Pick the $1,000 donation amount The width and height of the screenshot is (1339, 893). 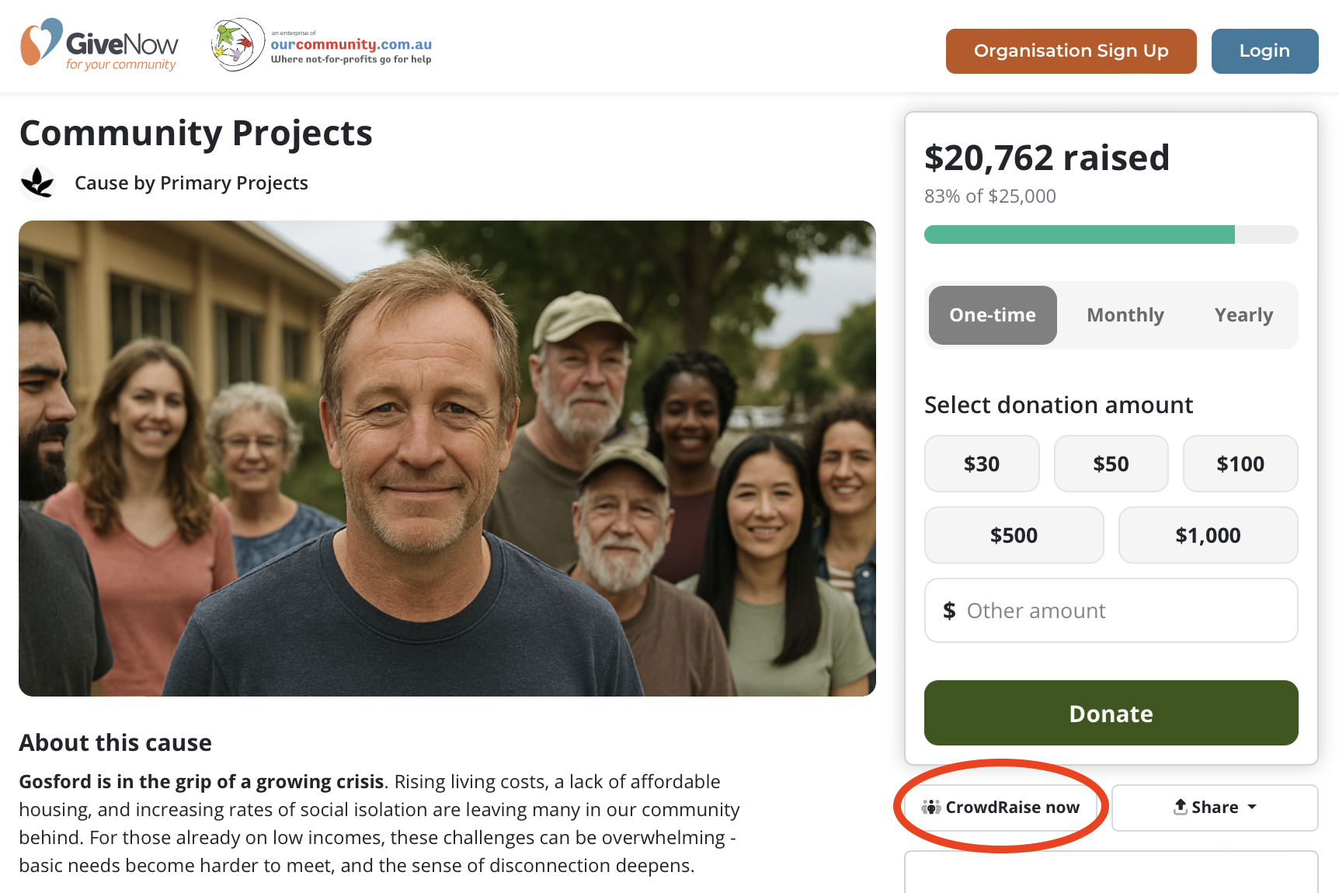coord(1208,536)
